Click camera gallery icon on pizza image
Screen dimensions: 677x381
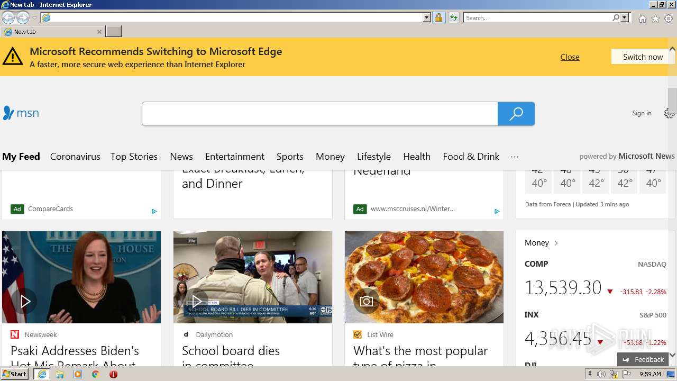coord(367,302)
